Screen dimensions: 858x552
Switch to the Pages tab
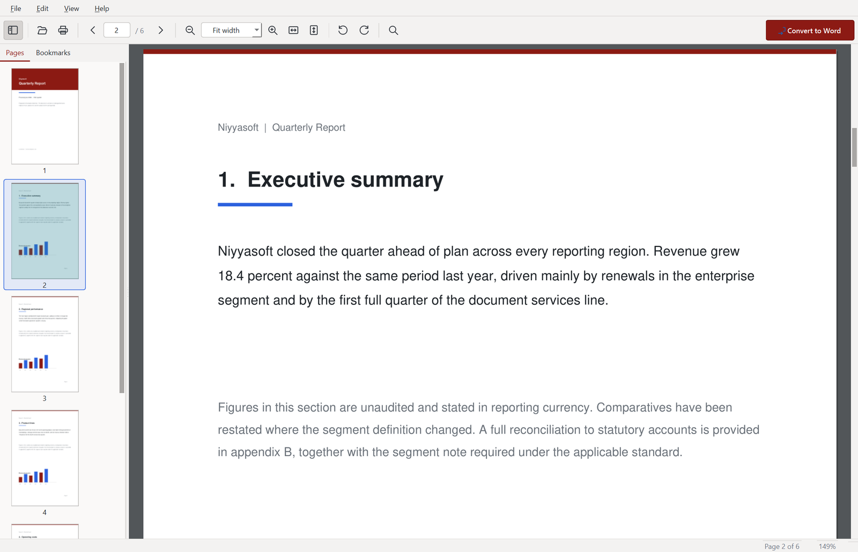pos(15,53)
